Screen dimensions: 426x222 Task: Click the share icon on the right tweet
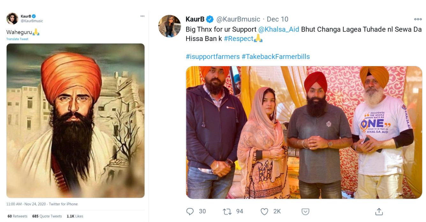378,212
